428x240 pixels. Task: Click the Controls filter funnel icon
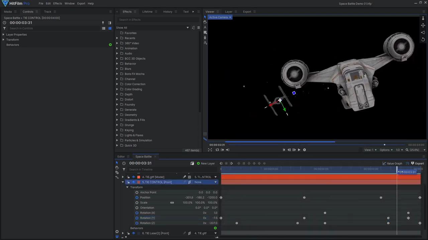click(4, 28)
